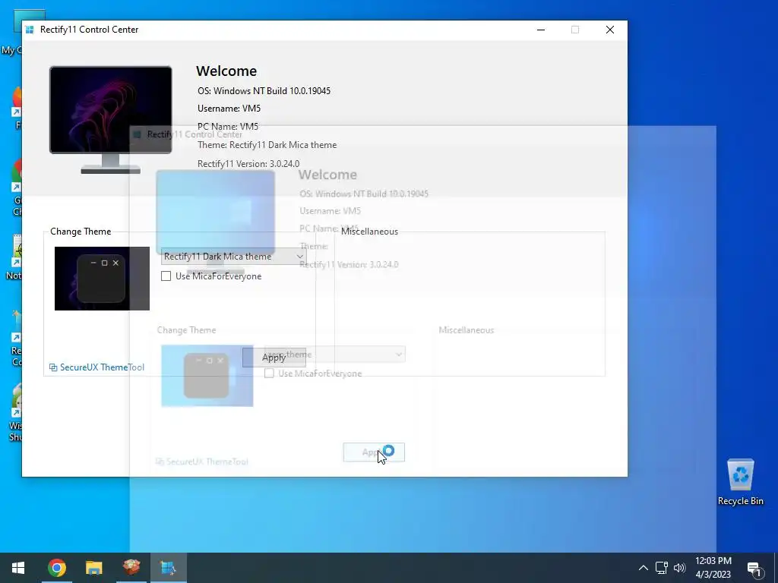Click the Apply button under Change Theme

coord(274,358)
